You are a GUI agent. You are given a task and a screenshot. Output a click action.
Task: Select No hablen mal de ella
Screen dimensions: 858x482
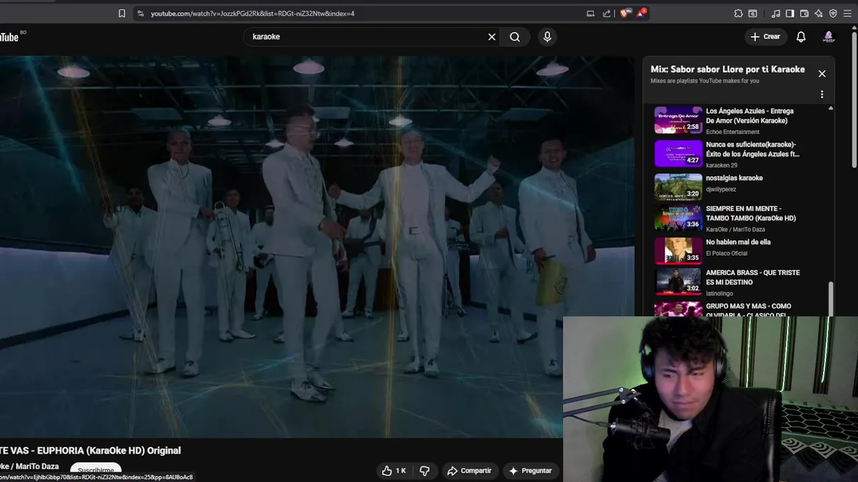738,242
